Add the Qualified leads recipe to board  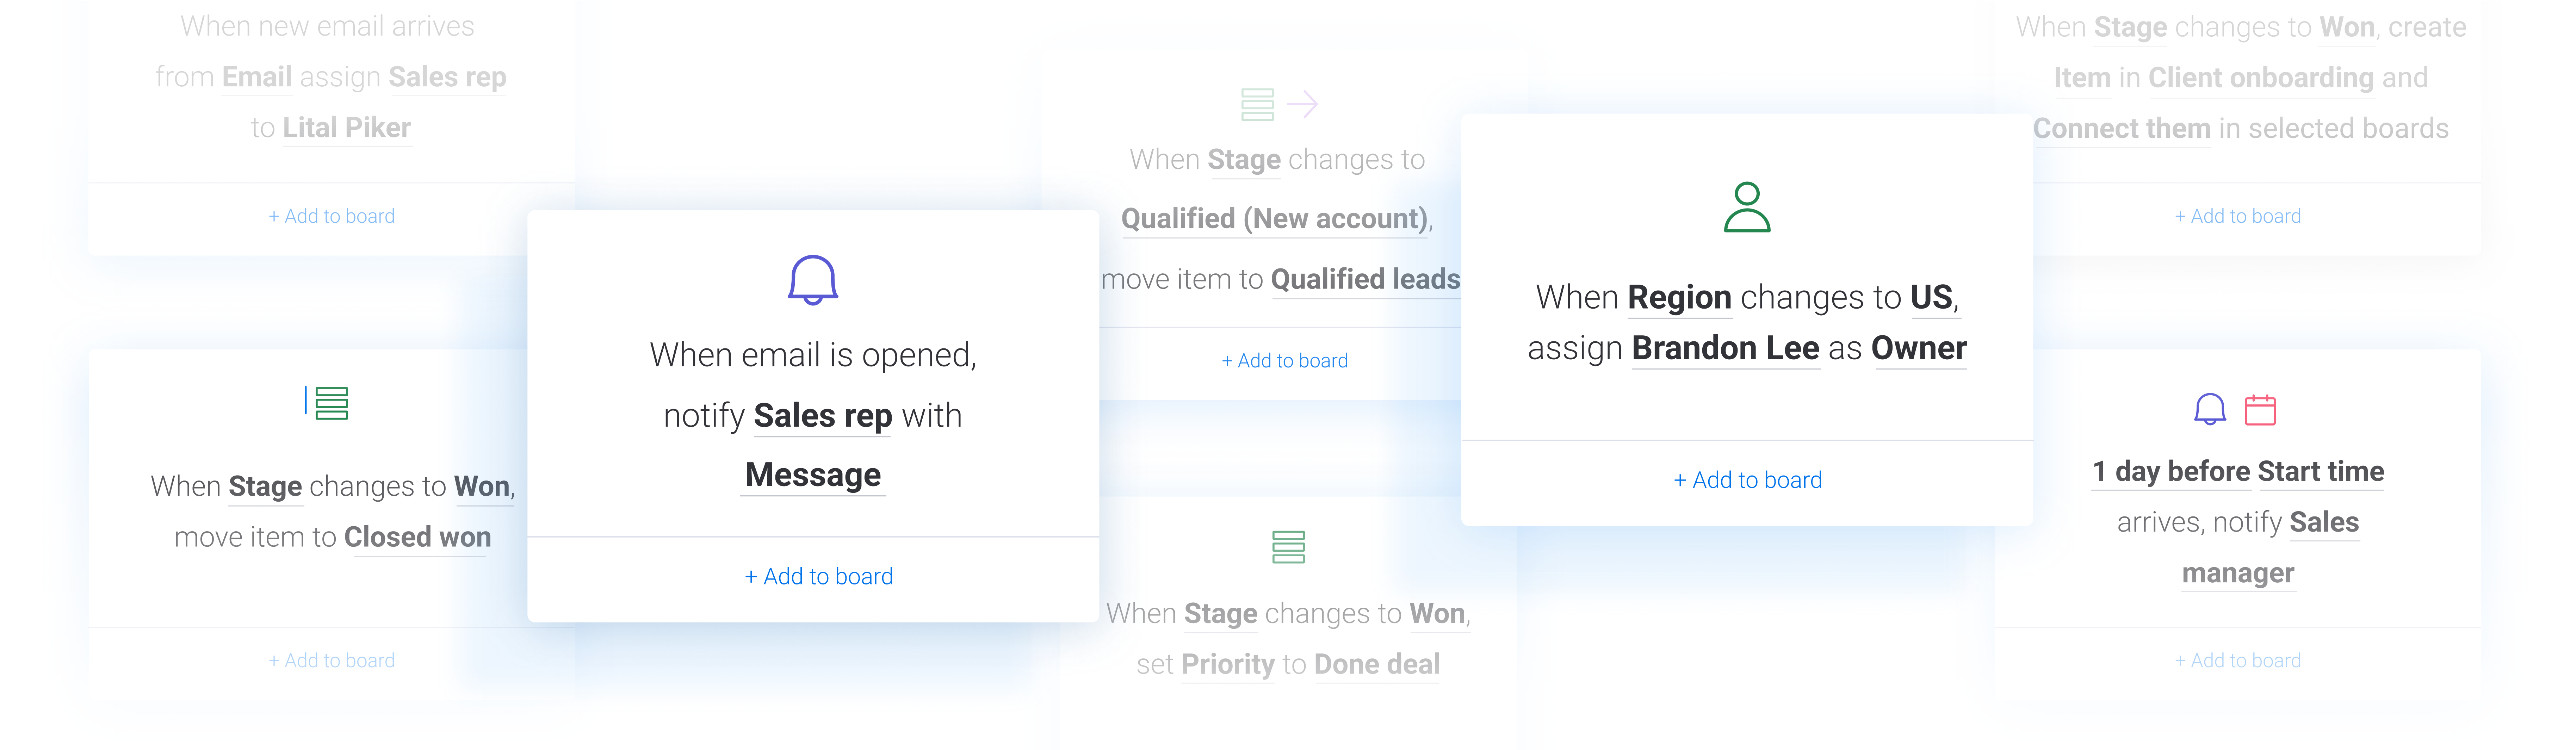[1284, 361]
